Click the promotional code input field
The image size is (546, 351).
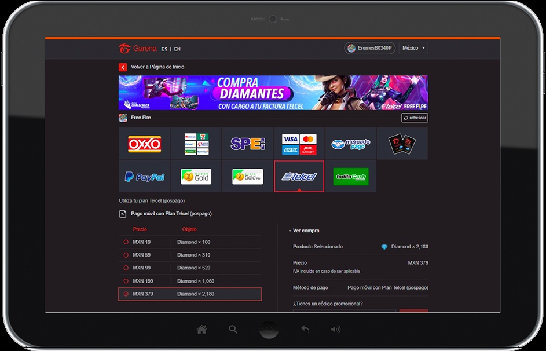pyautogui.click(x=345, y=310)
